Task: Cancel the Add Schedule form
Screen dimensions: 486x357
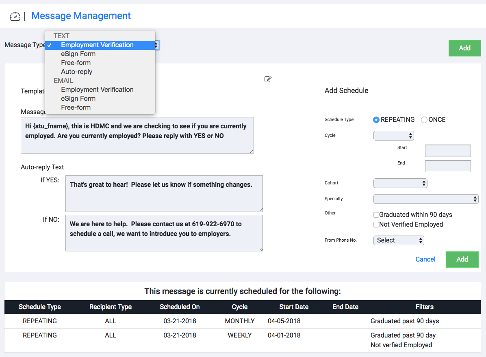Action: pyautogui.click(x=425, y=260)
